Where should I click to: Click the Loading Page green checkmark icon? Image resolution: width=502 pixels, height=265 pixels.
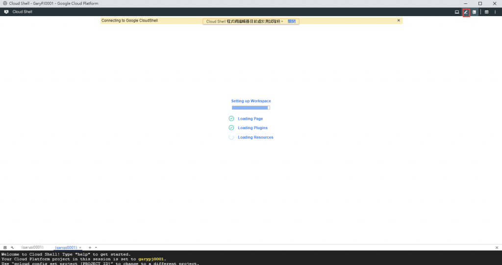tap(231, 118)
